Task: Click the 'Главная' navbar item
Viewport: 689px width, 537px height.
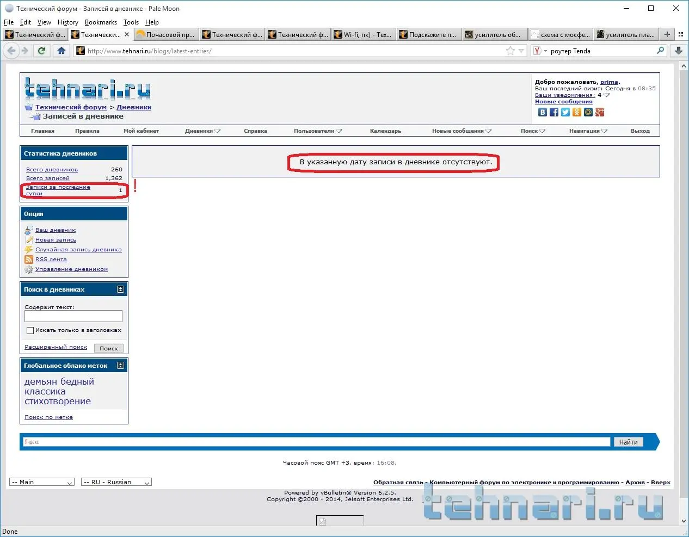Action: [42, 131]
